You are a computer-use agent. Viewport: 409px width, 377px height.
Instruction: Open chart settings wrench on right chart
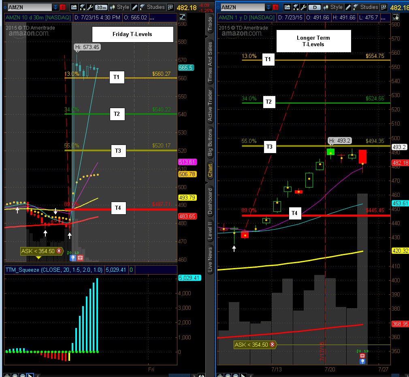pyautogui.click(x=303, y=7)
